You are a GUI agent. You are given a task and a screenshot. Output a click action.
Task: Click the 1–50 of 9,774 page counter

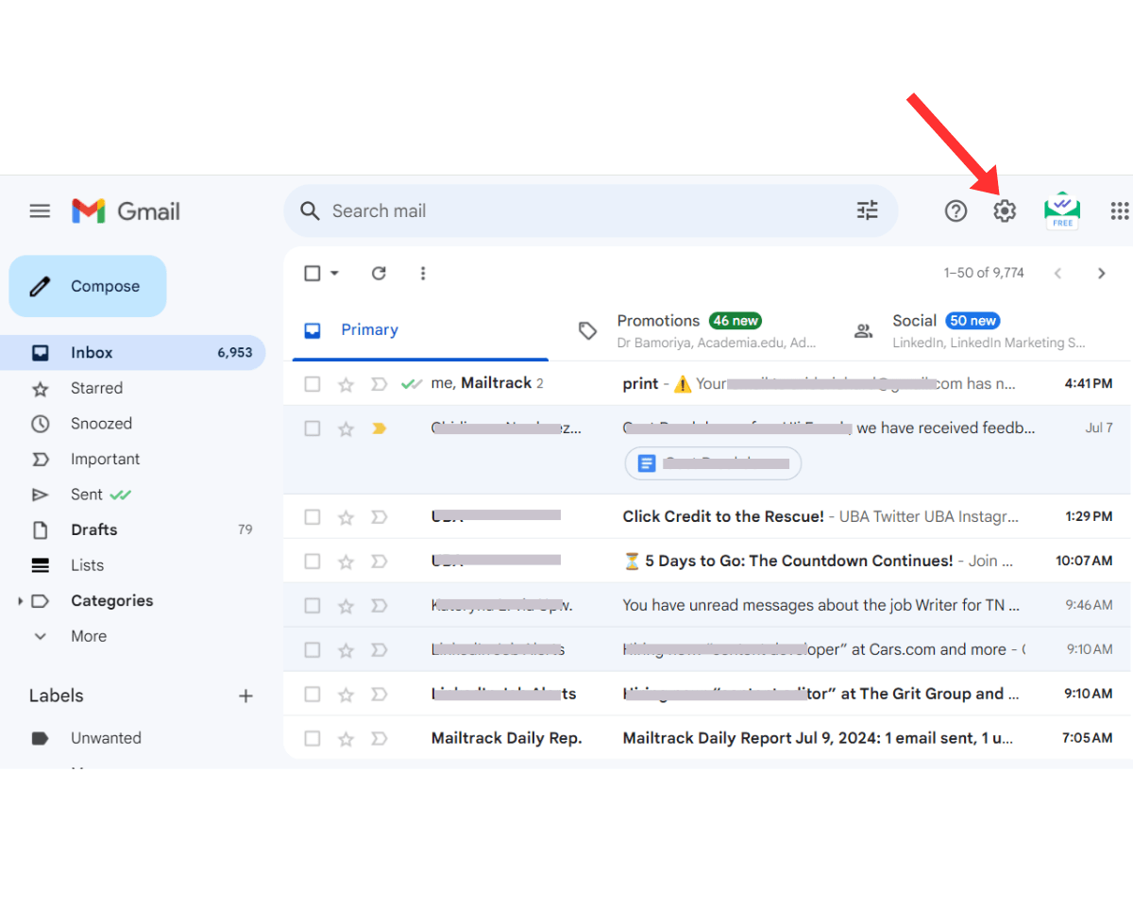click(x=984, y=273)
